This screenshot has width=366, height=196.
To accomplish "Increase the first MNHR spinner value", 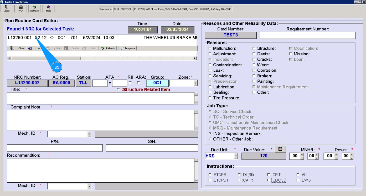I will pos(302,154).
